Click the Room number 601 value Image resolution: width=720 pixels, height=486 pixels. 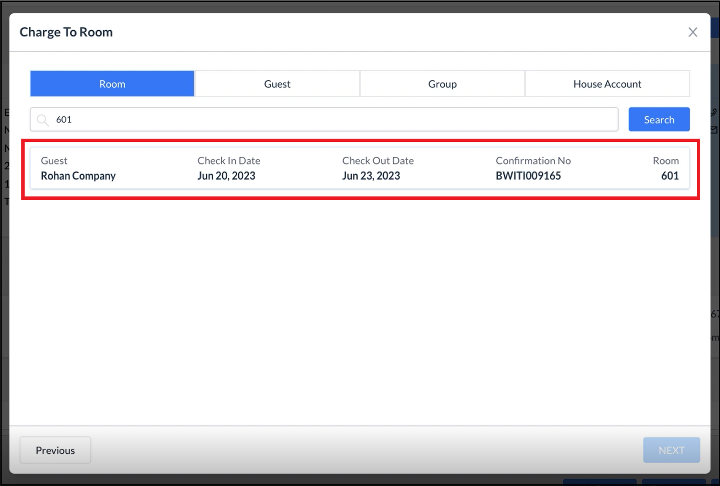pos(670,176)
